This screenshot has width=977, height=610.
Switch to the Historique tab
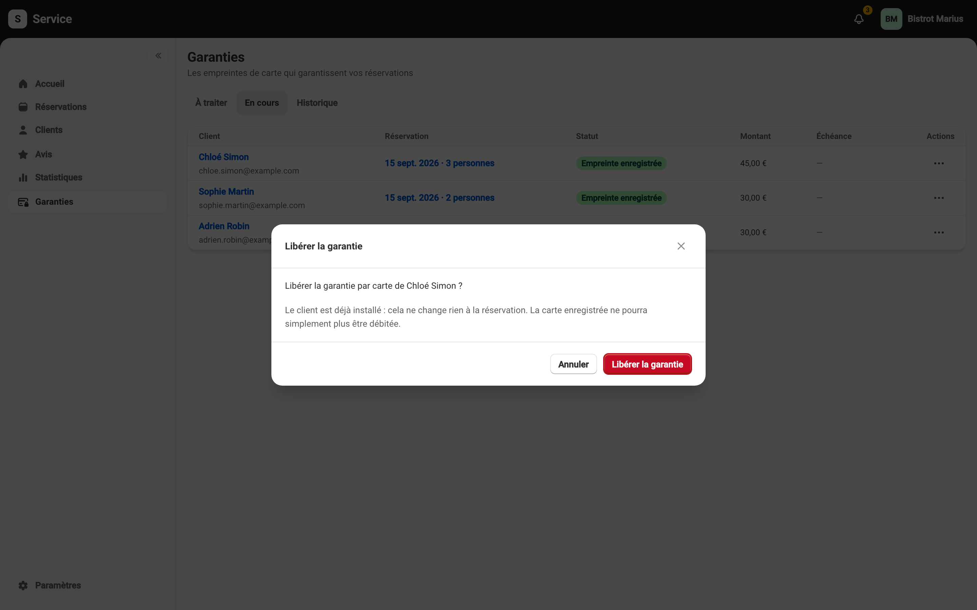pyautogui.click(x=317, y=103)
